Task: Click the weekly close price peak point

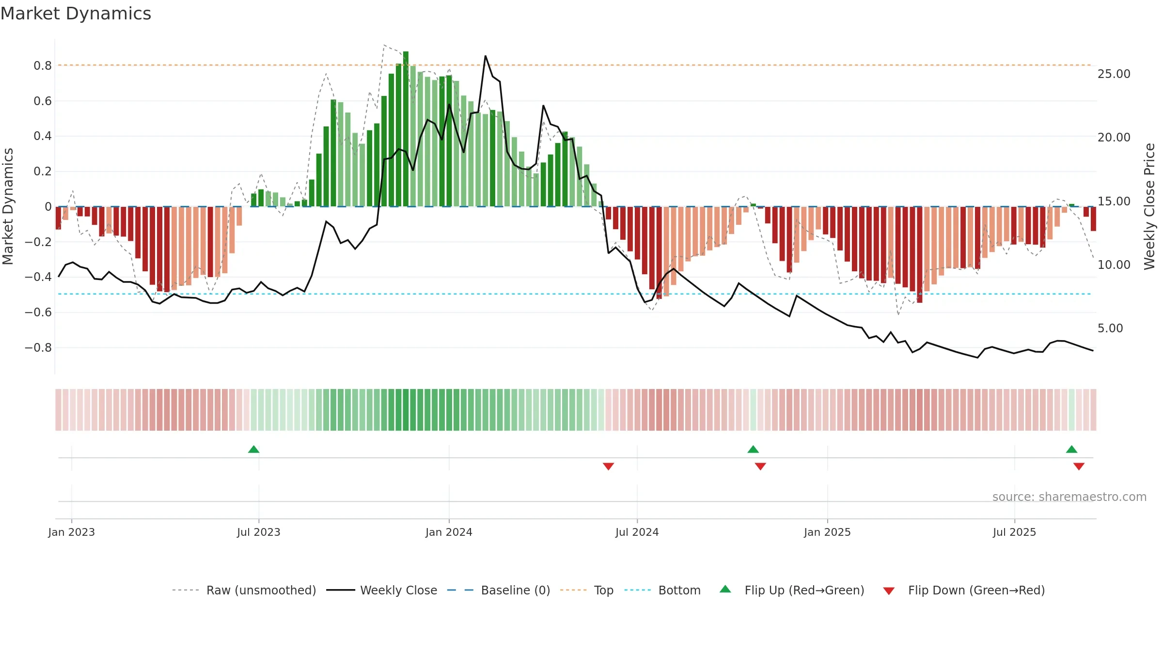Action: [x=486, y=56]
